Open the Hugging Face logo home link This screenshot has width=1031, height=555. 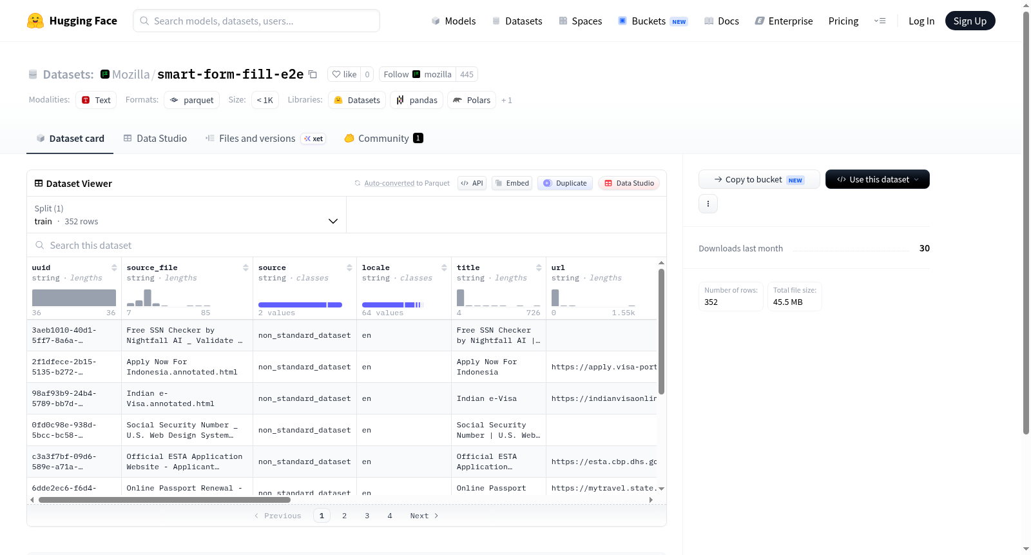tap(72, 21)
